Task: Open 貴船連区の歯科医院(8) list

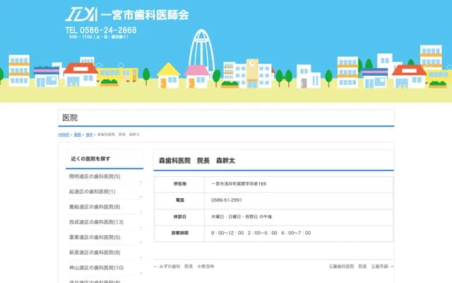Action: point(95,207)
